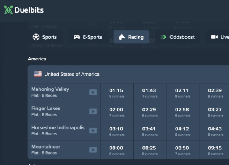The width and height of the screenshot is (229, 165).
Task: Pick the Finger Lakes 02:29 race
Action: [149, 112]
